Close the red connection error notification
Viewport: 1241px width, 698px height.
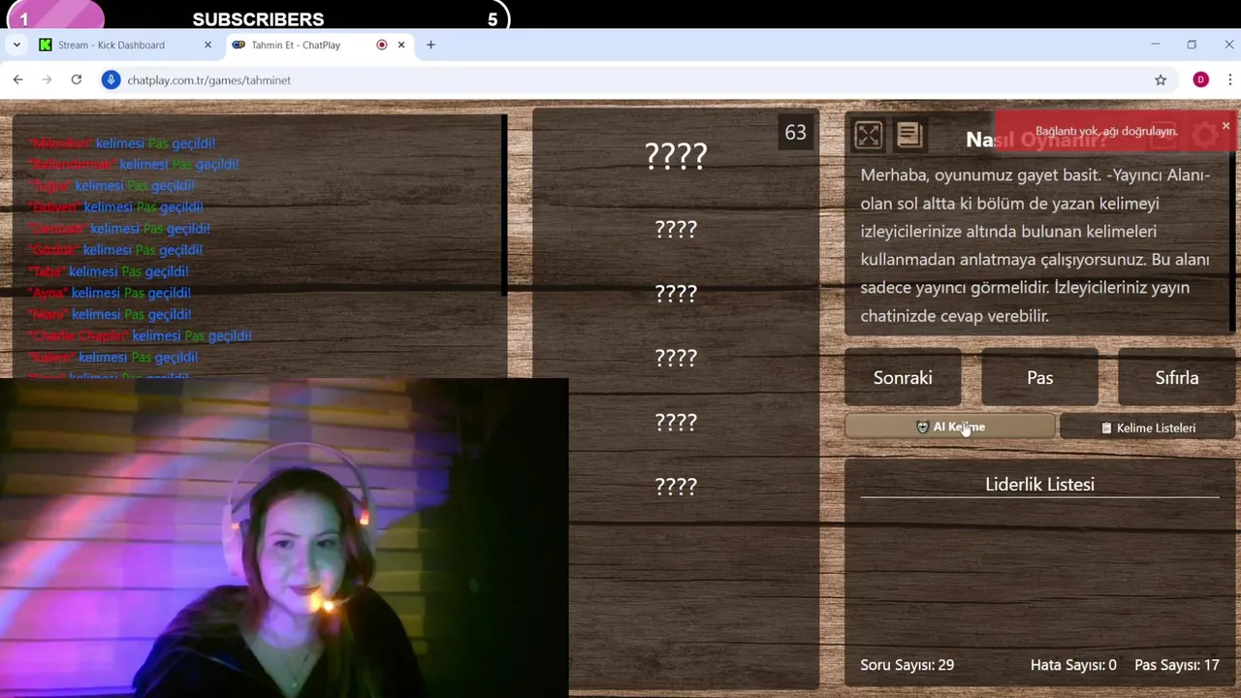[x=1225, y=126]
